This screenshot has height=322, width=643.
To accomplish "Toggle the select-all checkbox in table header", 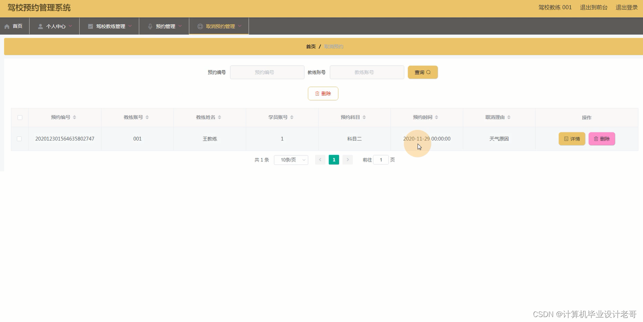I will [19, 117].
